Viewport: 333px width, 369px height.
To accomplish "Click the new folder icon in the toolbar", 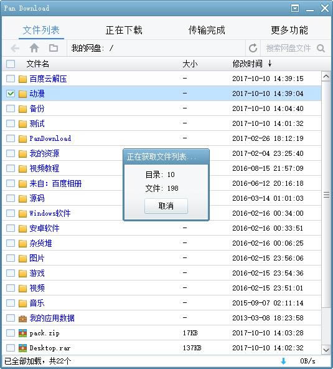I will tap(54, 48).
